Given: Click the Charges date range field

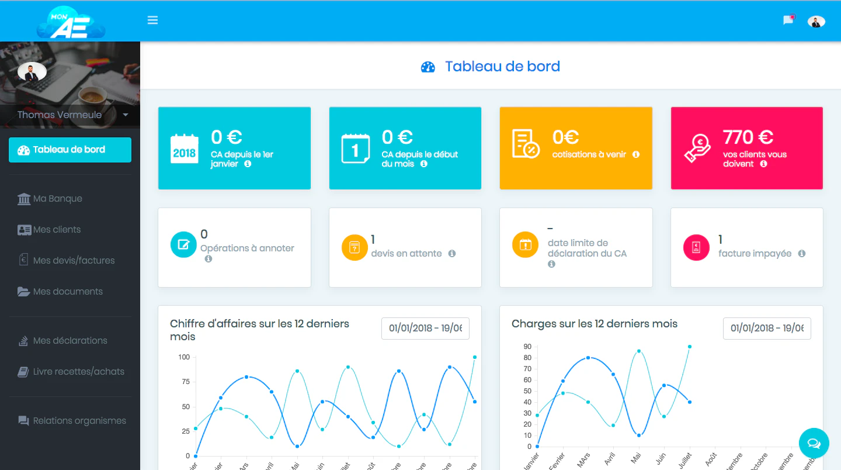Looking at the screenshot, I should 767,328.
